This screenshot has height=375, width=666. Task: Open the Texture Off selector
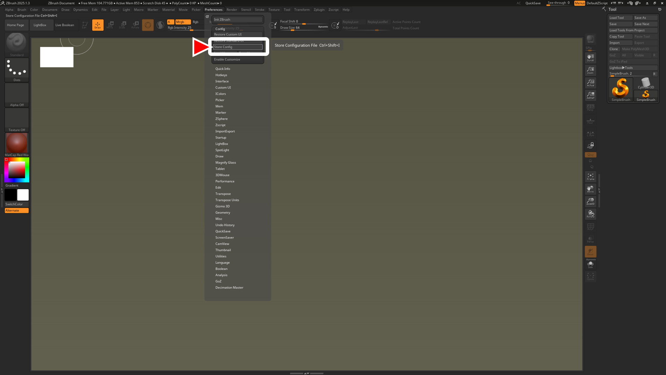[x=17, y=120]
